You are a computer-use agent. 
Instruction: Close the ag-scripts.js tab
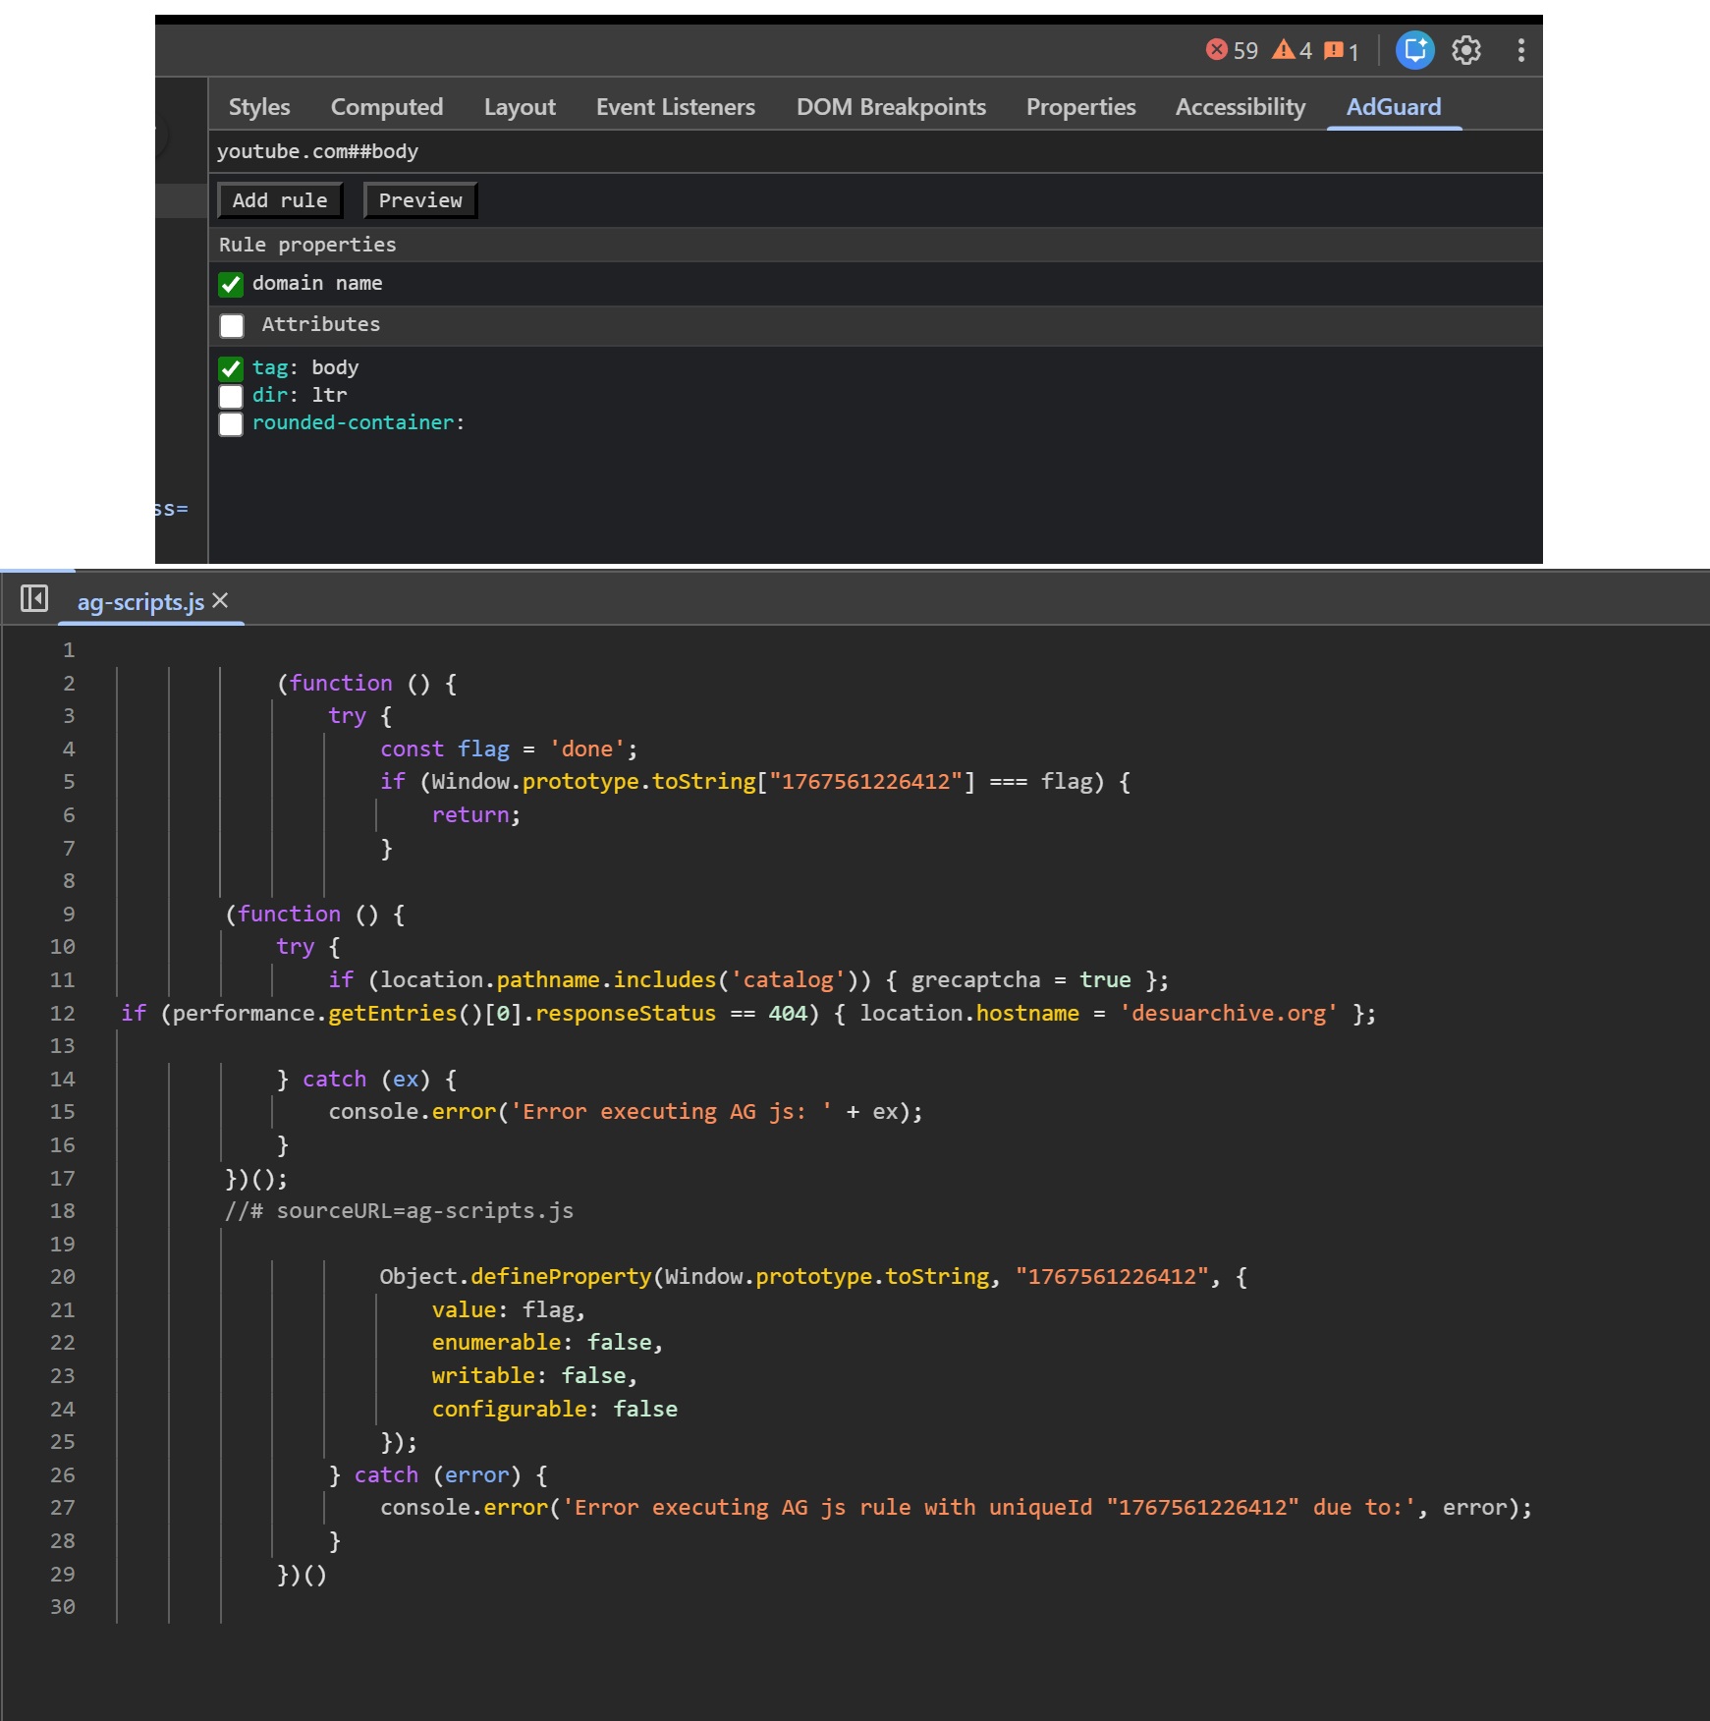click(220, 600)
